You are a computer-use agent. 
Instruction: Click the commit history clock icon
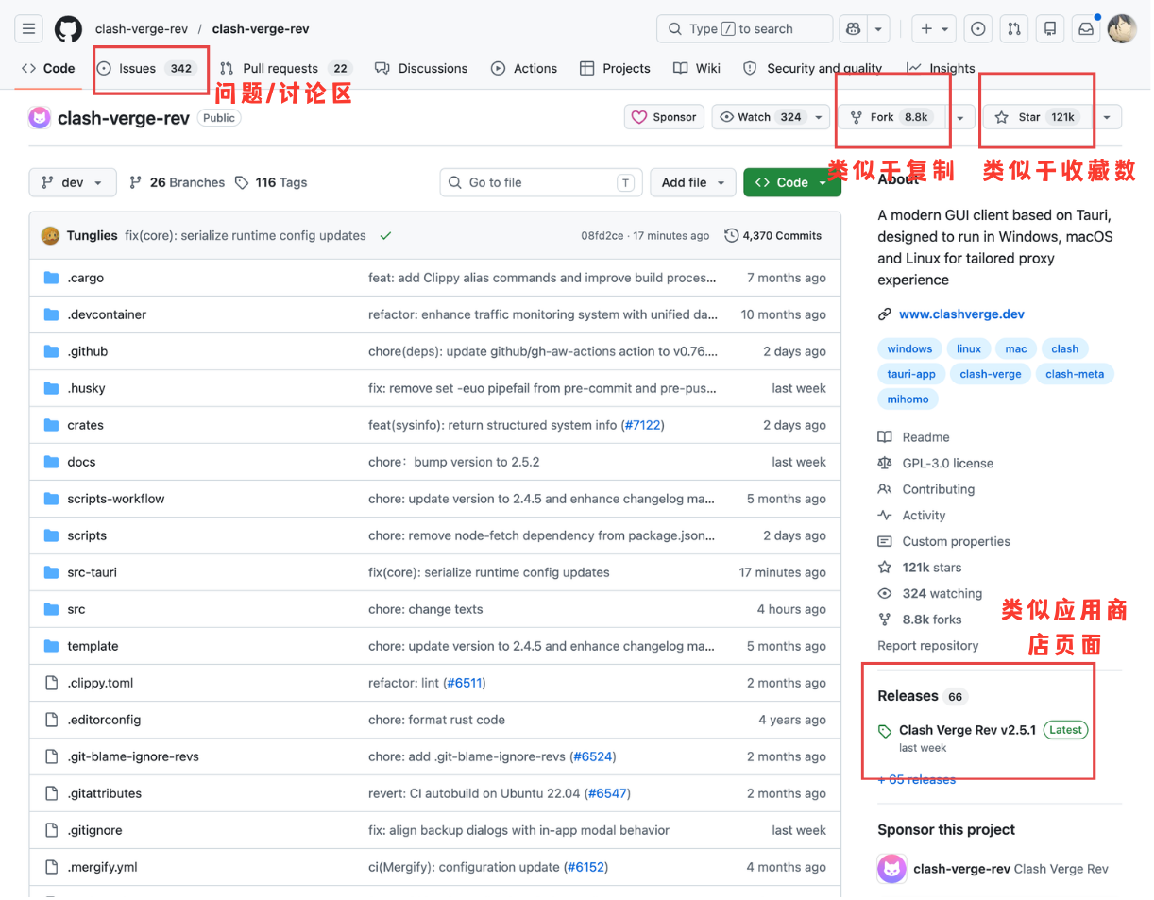[x=731, y=236]
